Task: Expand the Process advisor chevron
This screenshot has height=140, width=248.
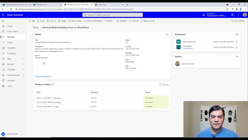Action: 23,75
